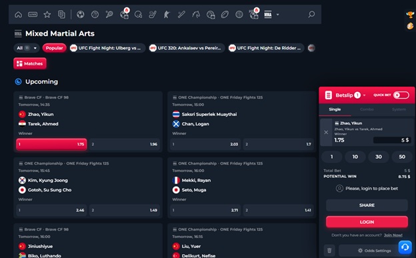The image size is (416, 258).
Task: Pick Mekki, Rayan odds 2.71
Action: pos(205,210)
